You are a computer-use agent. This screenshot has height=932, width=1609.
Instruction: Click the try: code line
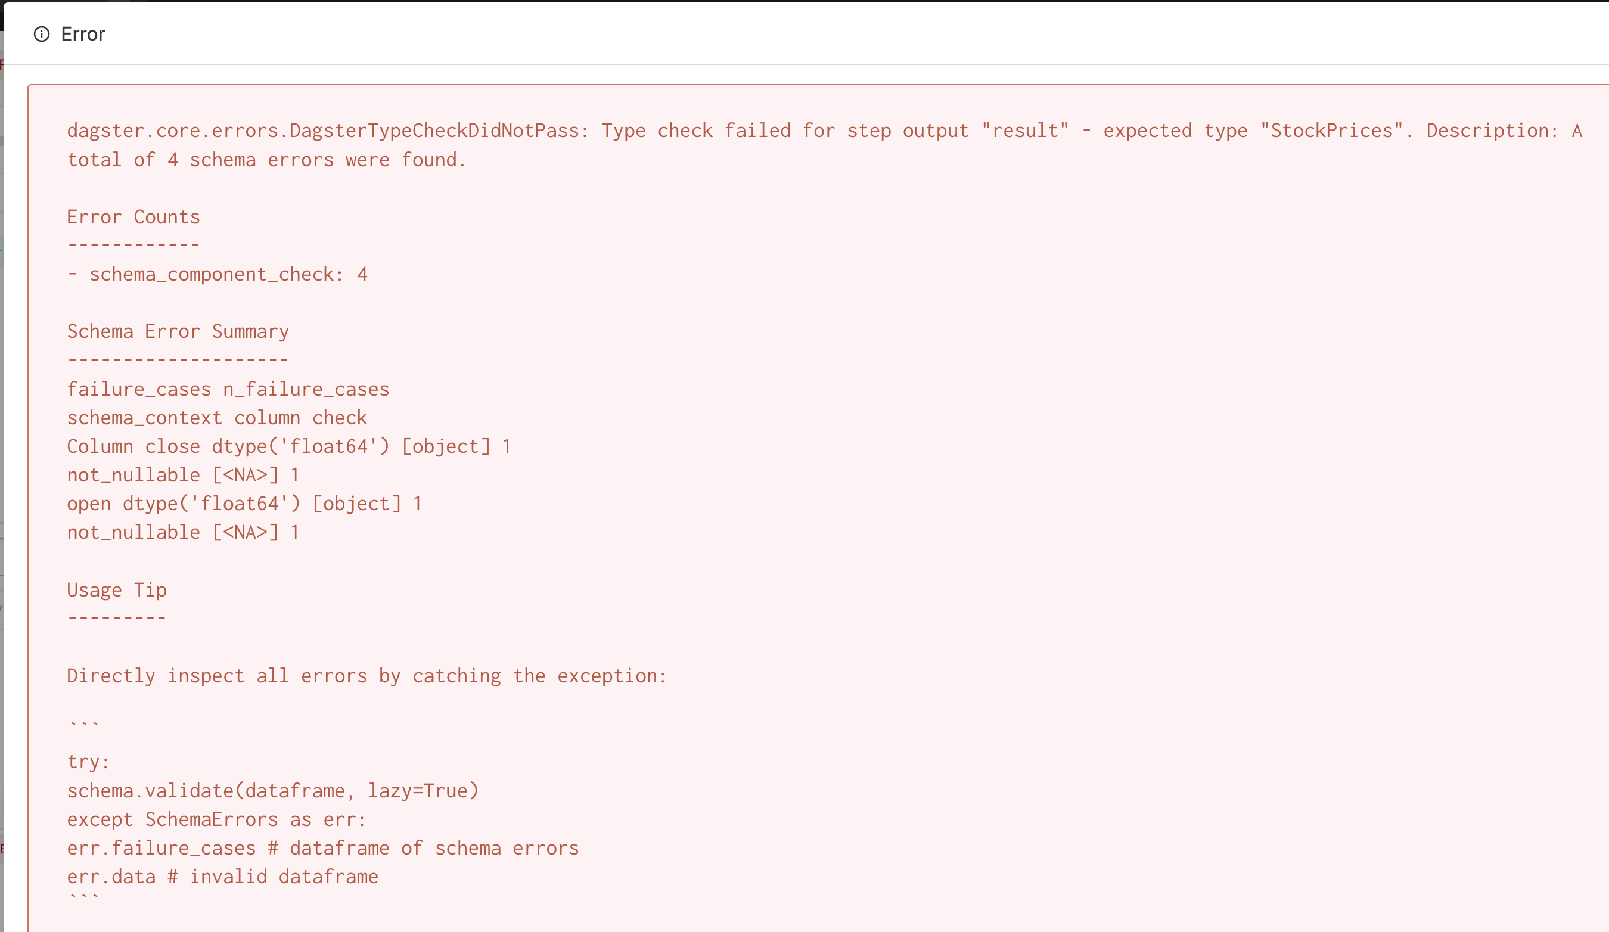pyautogui.click(x=88, y=762)
